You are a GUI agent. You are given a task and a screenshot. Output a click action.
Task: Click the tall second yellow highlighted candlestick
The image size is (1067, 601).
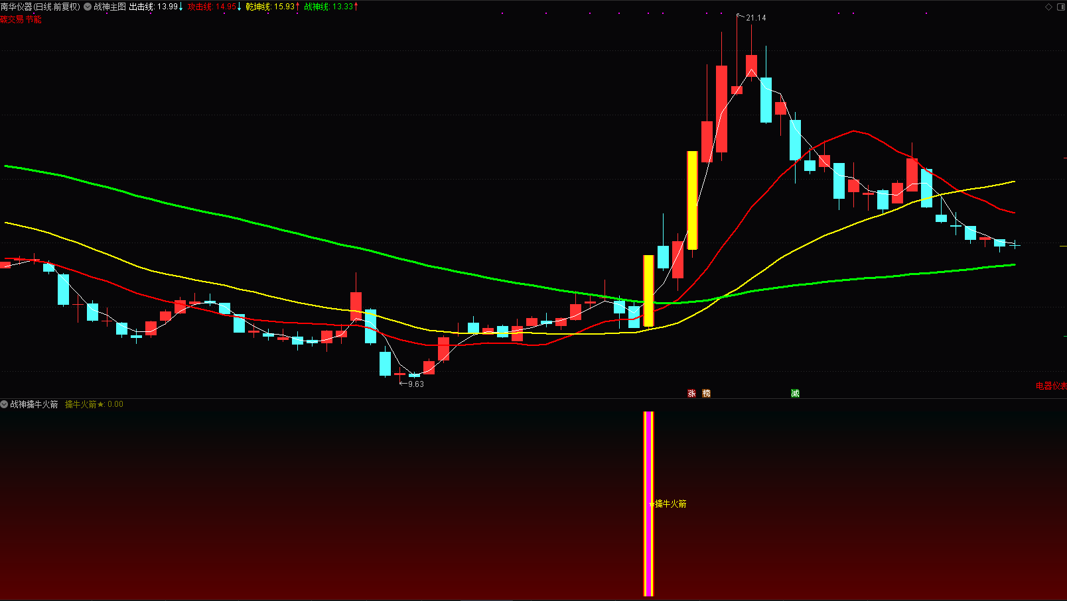pyautogui.click(x=692, y=200)
